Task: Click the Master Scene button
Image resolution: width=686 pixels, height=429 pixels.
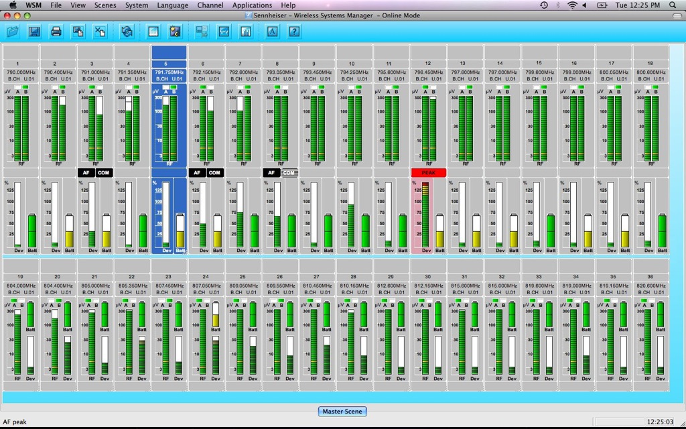Action: (342, 412)
